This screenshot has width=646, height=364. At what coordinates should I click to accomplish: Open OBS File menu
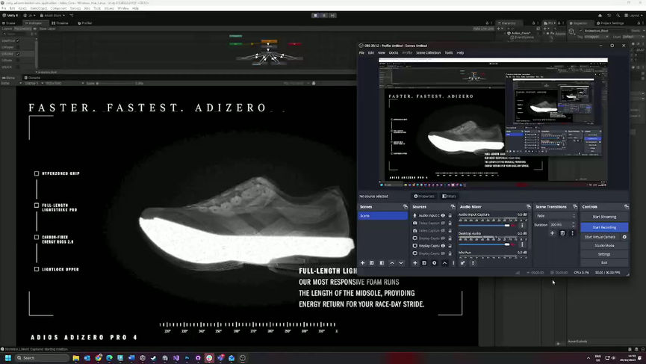click(x=361, y=53)
